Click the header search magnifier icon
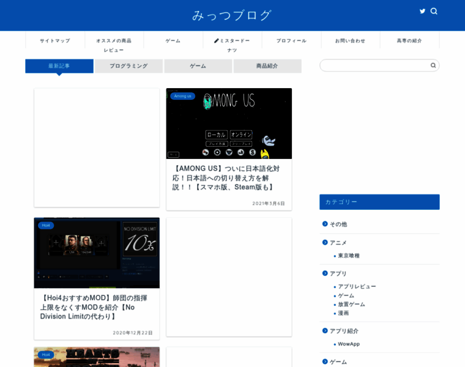 [x=434, y=11]
